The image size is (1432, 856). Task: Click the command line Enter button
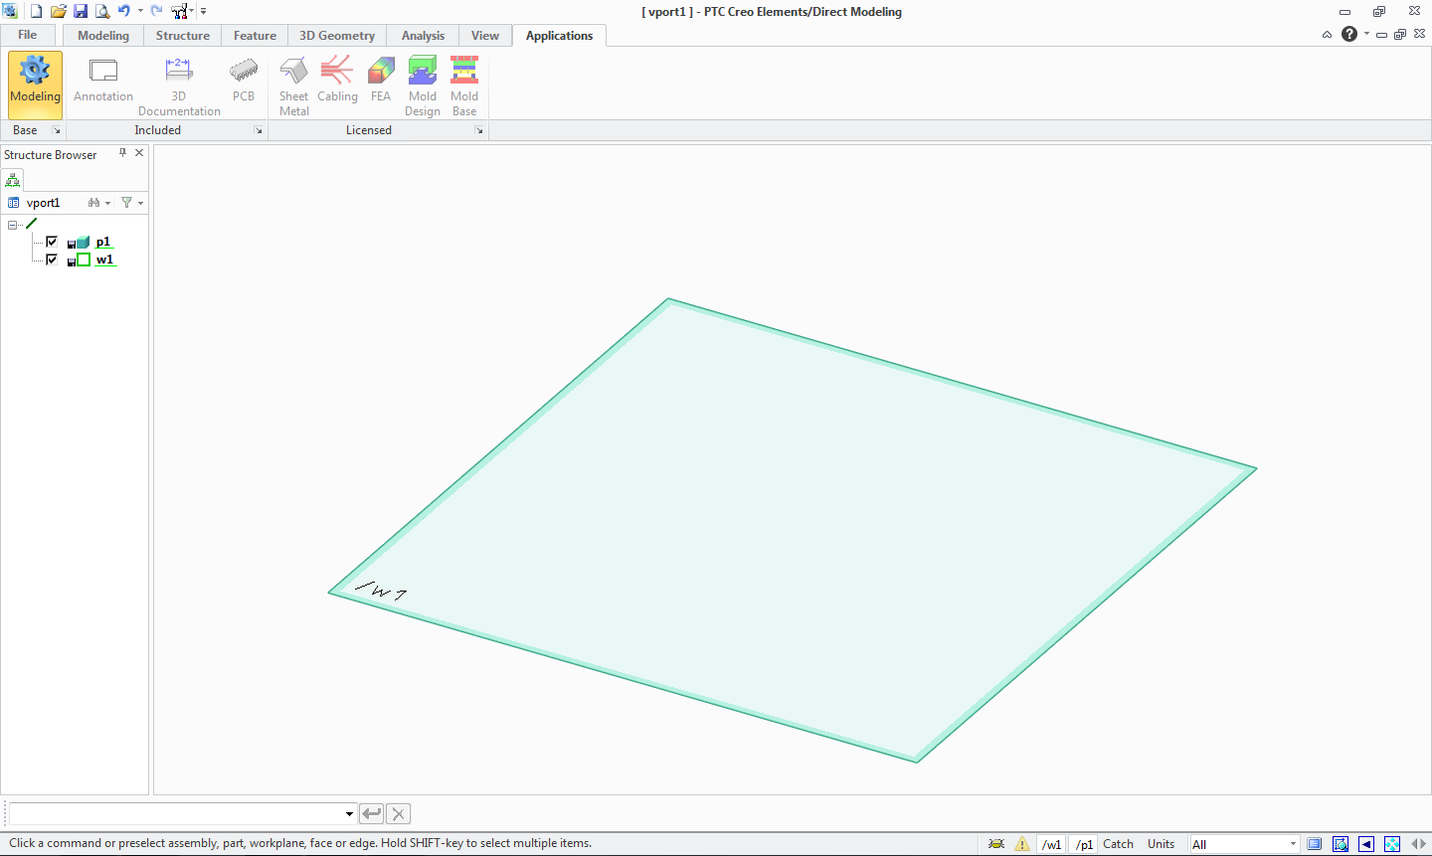pyautogui.click(x=371, y=814)
